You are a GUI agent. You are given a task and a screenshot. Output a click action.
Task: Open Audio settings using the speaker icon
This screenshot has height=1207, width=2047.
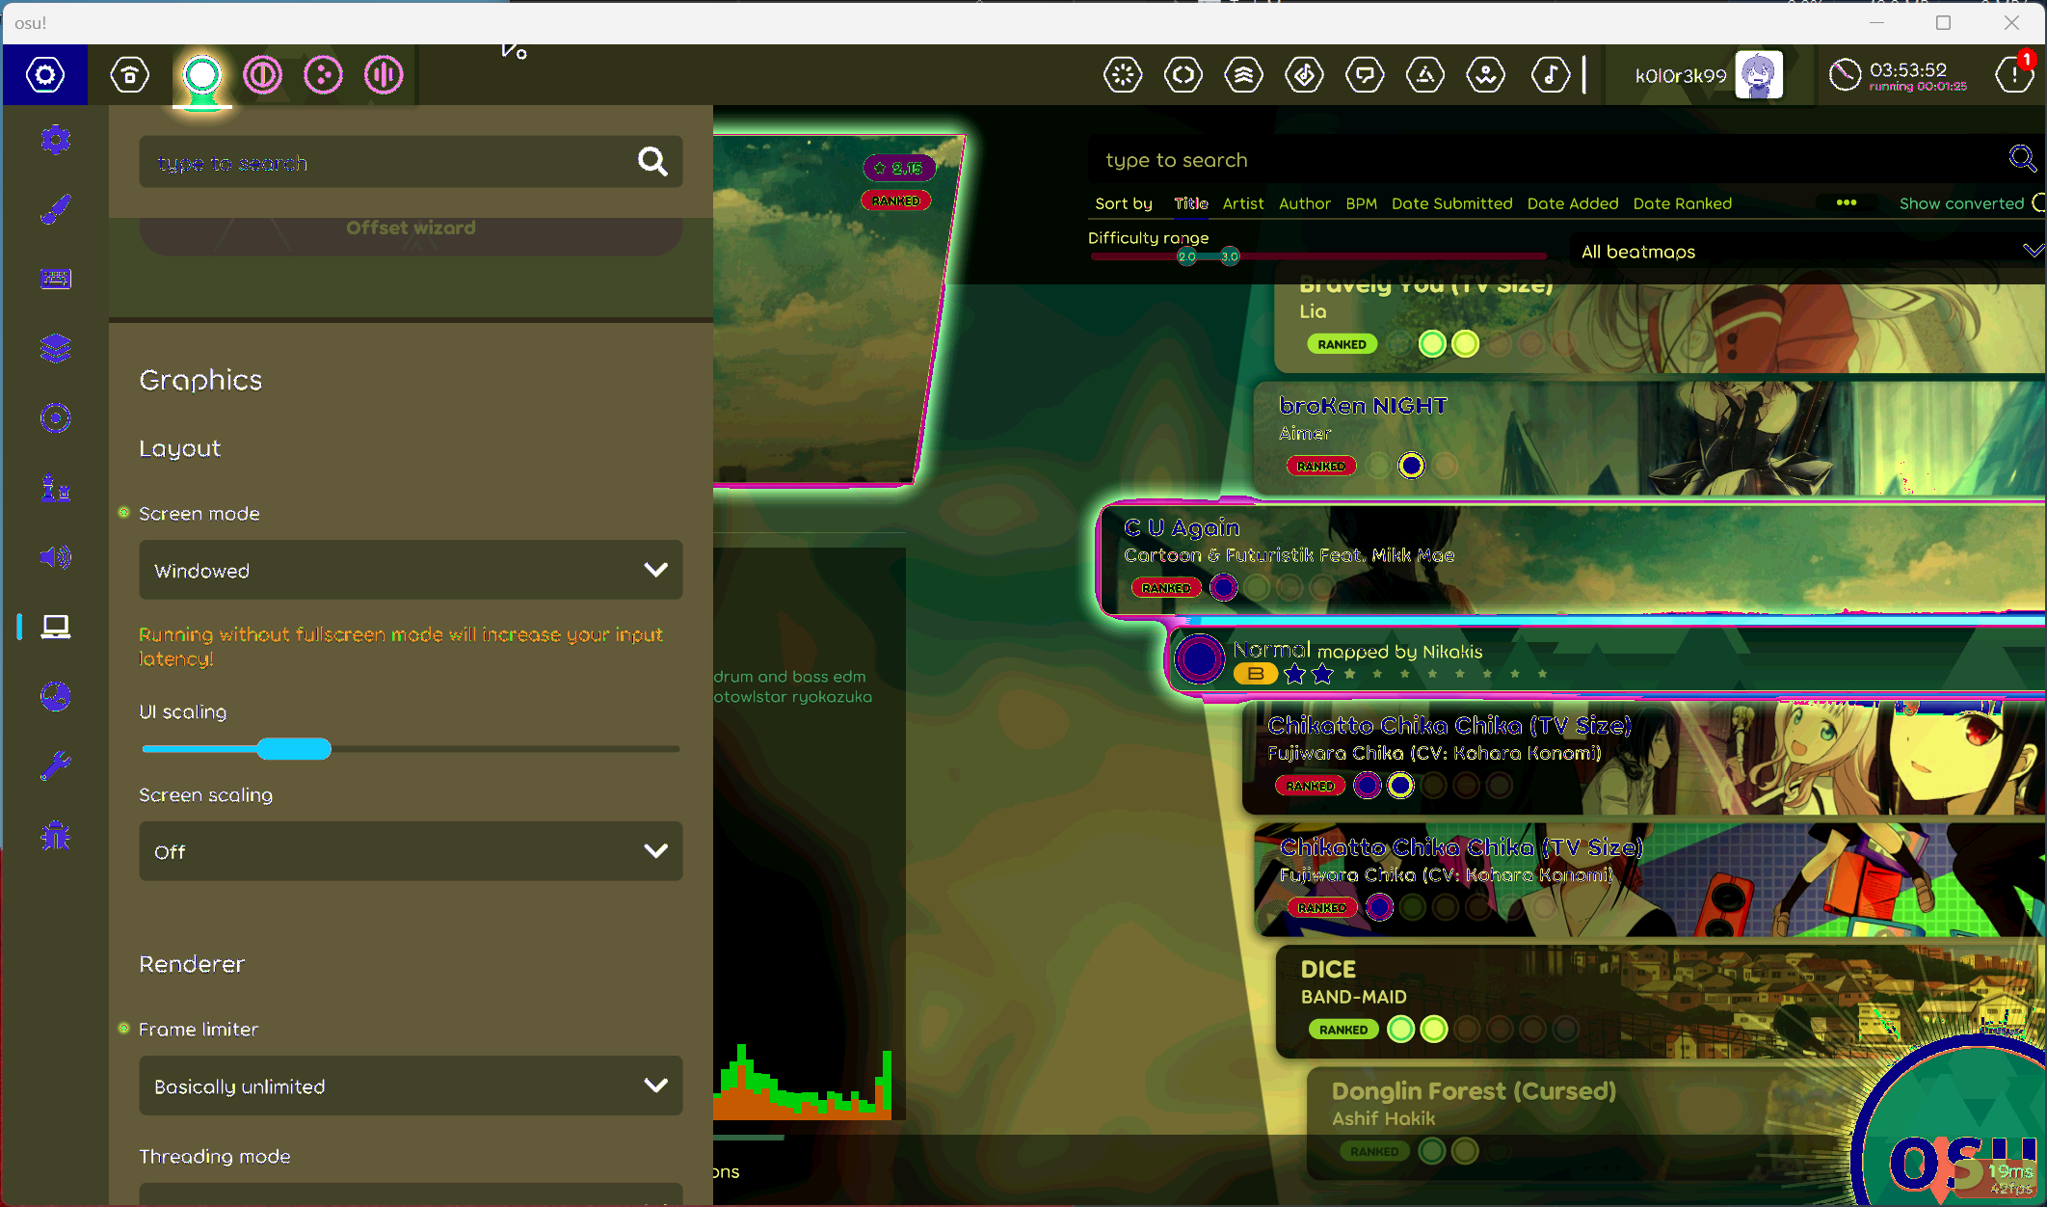[x=55, y=556]
